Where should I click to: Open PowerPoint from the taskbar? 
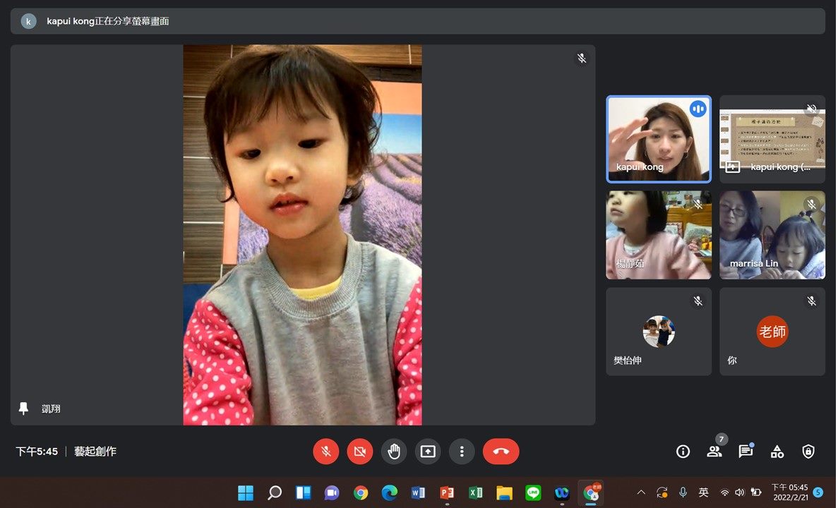click(x=447, y=492)
